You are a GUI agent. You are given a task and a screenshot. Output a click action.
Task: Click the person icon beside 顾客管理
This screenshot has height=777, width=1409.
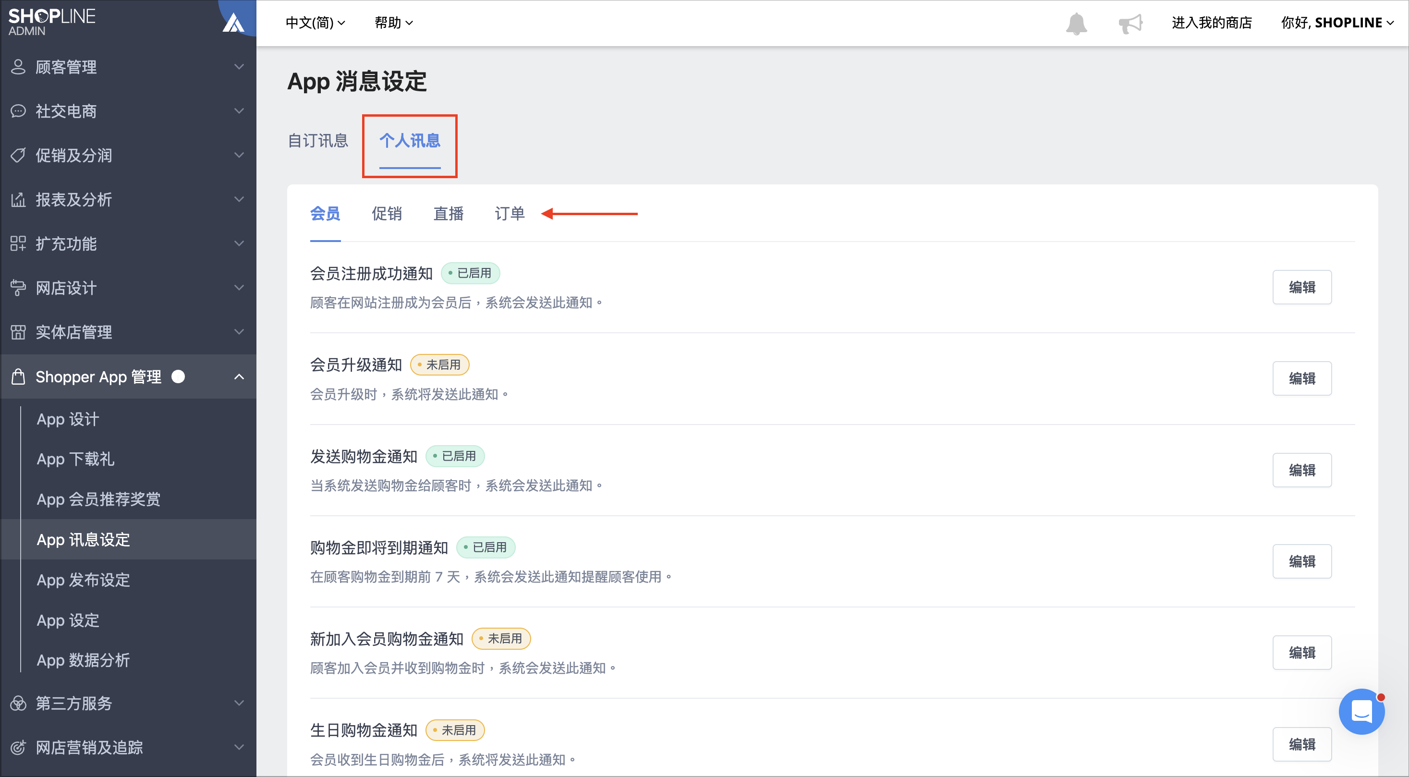pos(18,67)
